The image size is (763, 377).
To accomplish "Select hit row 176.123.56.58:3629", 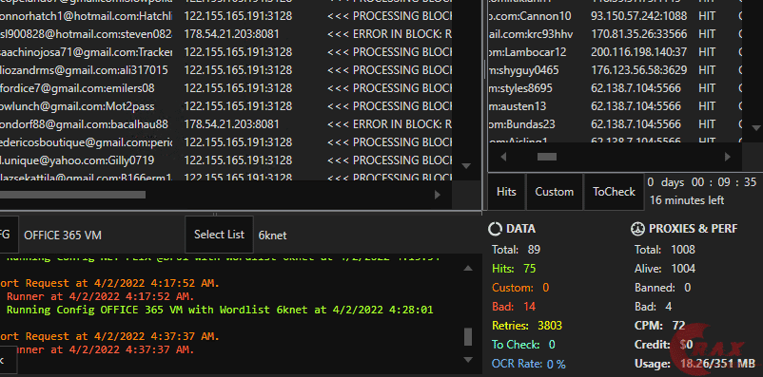I will (616, 70).
